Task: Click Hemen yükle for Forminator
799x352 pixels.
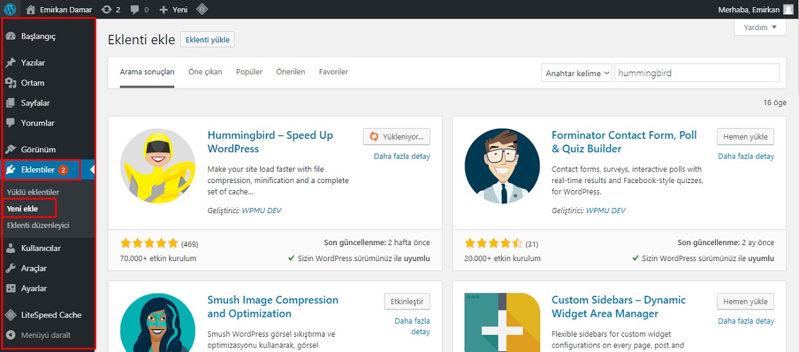Action: coord(746,136)
